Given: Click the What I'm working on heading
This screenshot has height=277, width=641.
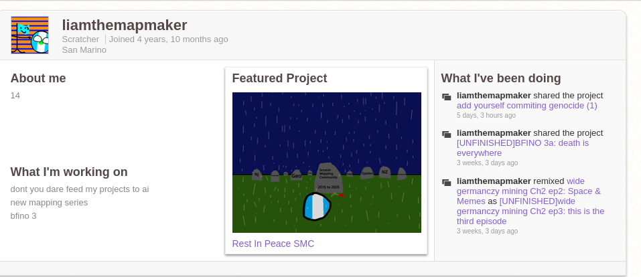Looking at the screenshot, I should [x=69, y=172].
